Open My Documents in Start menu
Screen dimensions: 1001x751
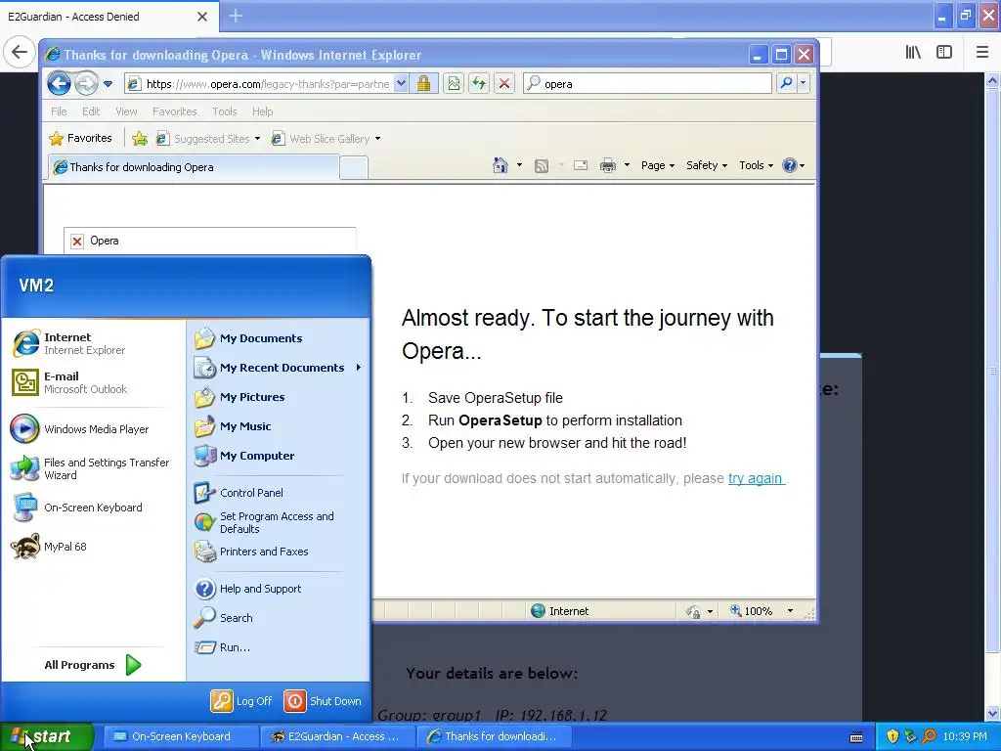[x=278, y=338]
